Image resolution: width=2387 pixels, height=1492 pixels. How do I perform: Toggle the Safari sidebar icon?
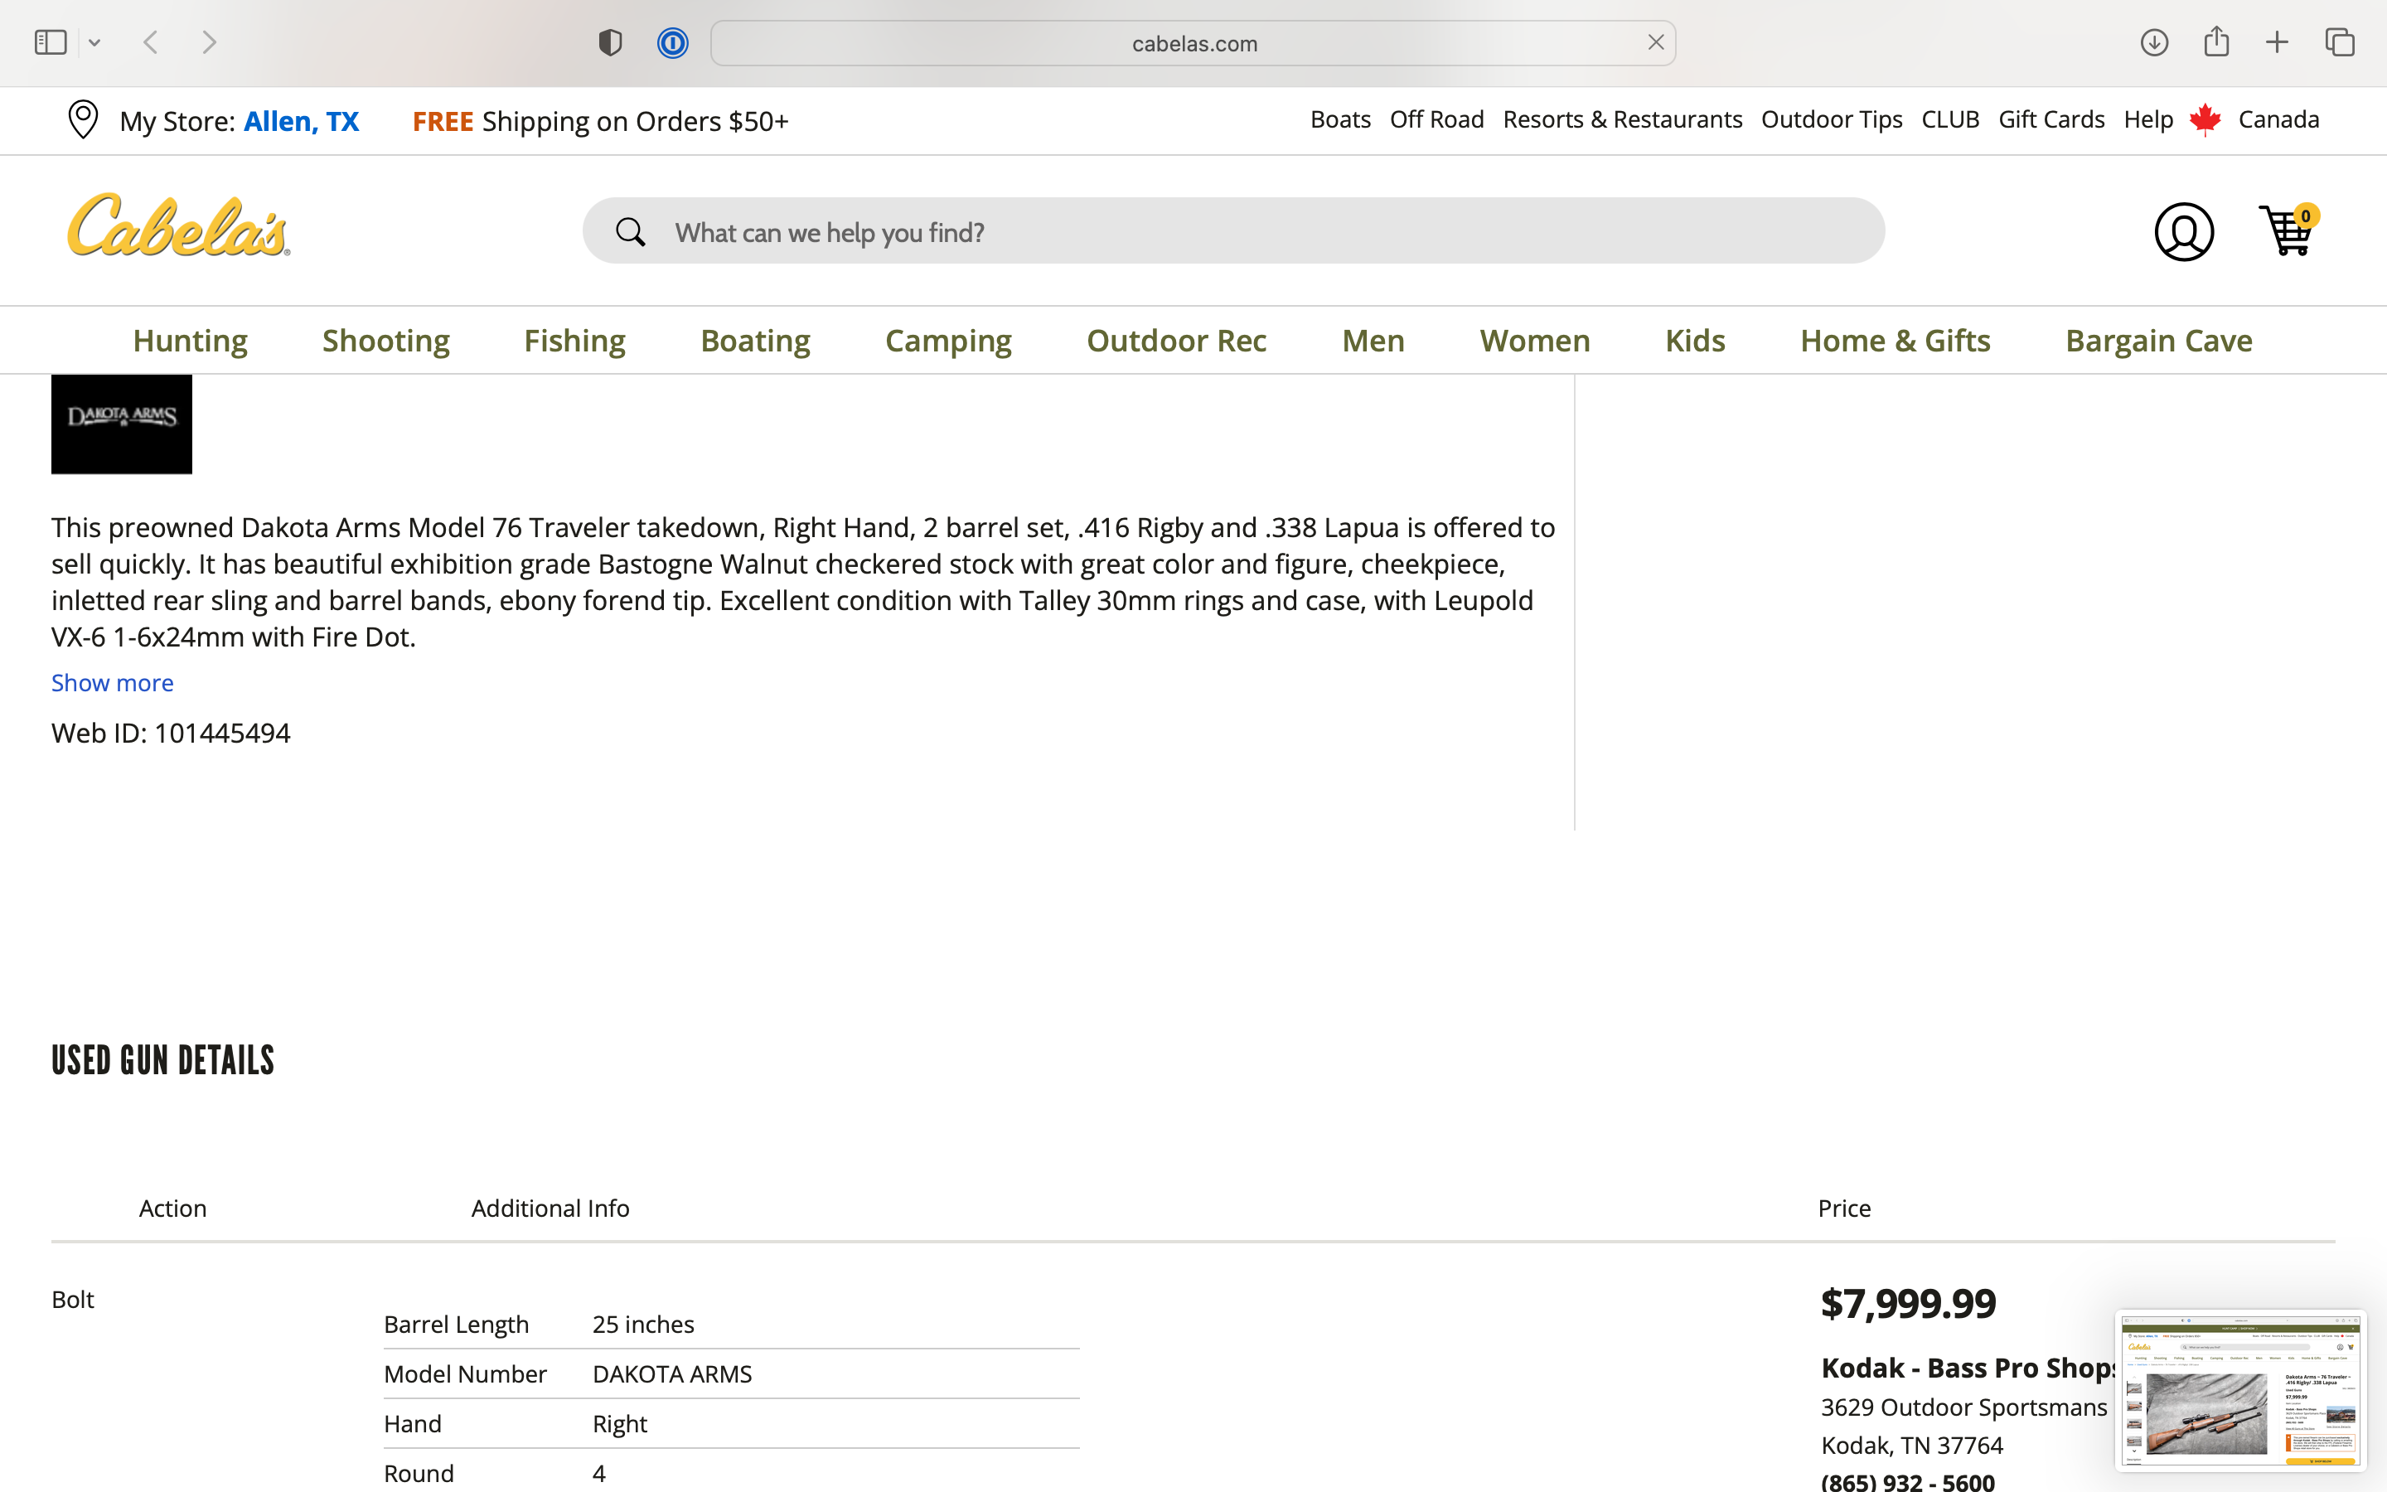(51, 42)
